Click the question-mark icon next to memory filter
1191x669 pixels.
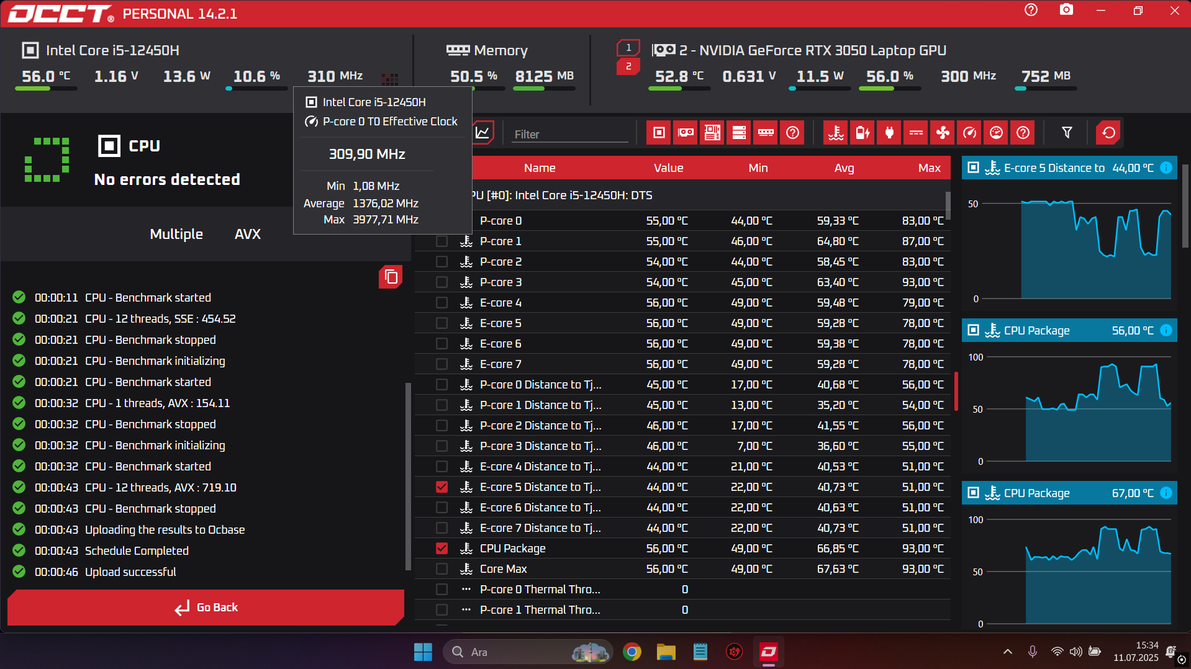click(x=792, y=132)
